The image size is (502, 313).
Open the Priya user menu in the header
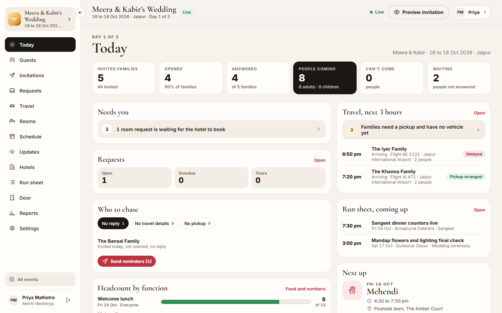[472, 12]
